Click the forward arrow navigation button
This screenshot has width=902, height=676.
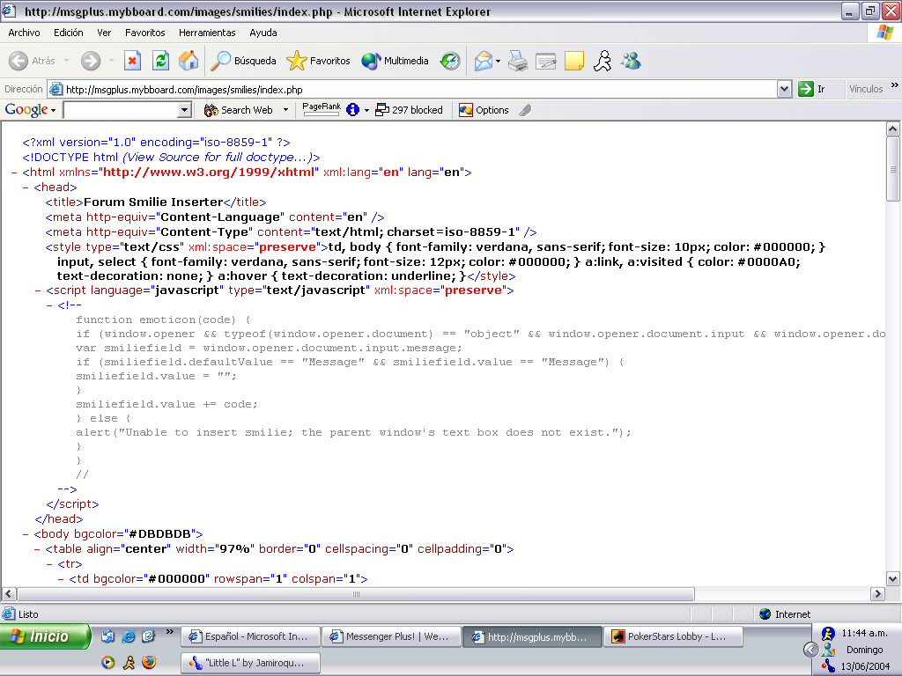(91, 61)
